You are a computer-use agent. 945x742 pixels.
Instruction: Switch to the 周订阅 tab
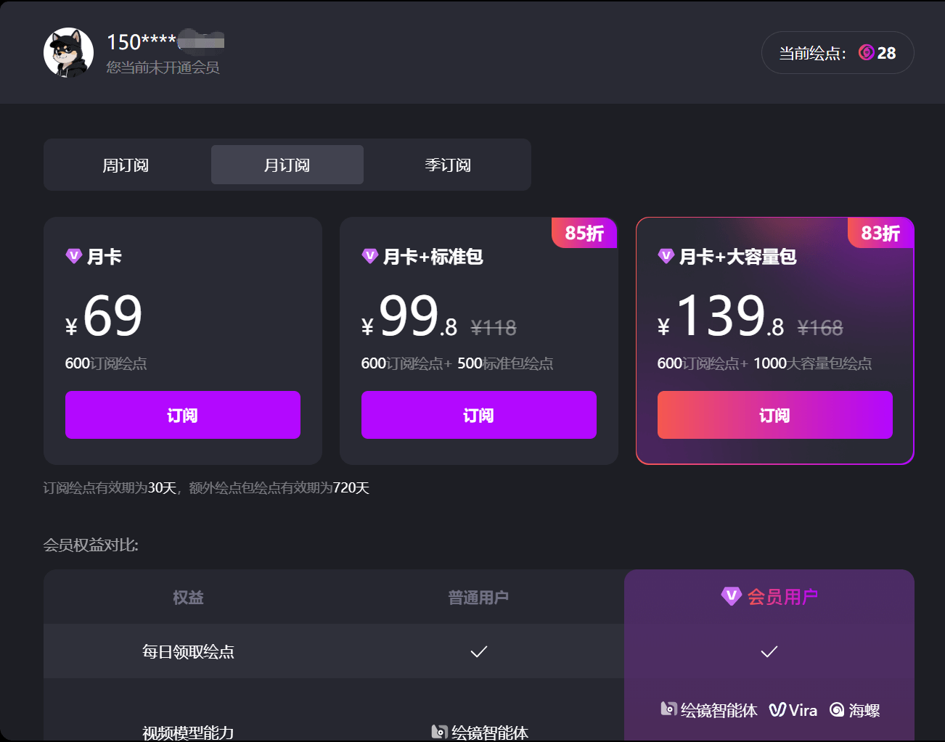(x=127, y=165)
